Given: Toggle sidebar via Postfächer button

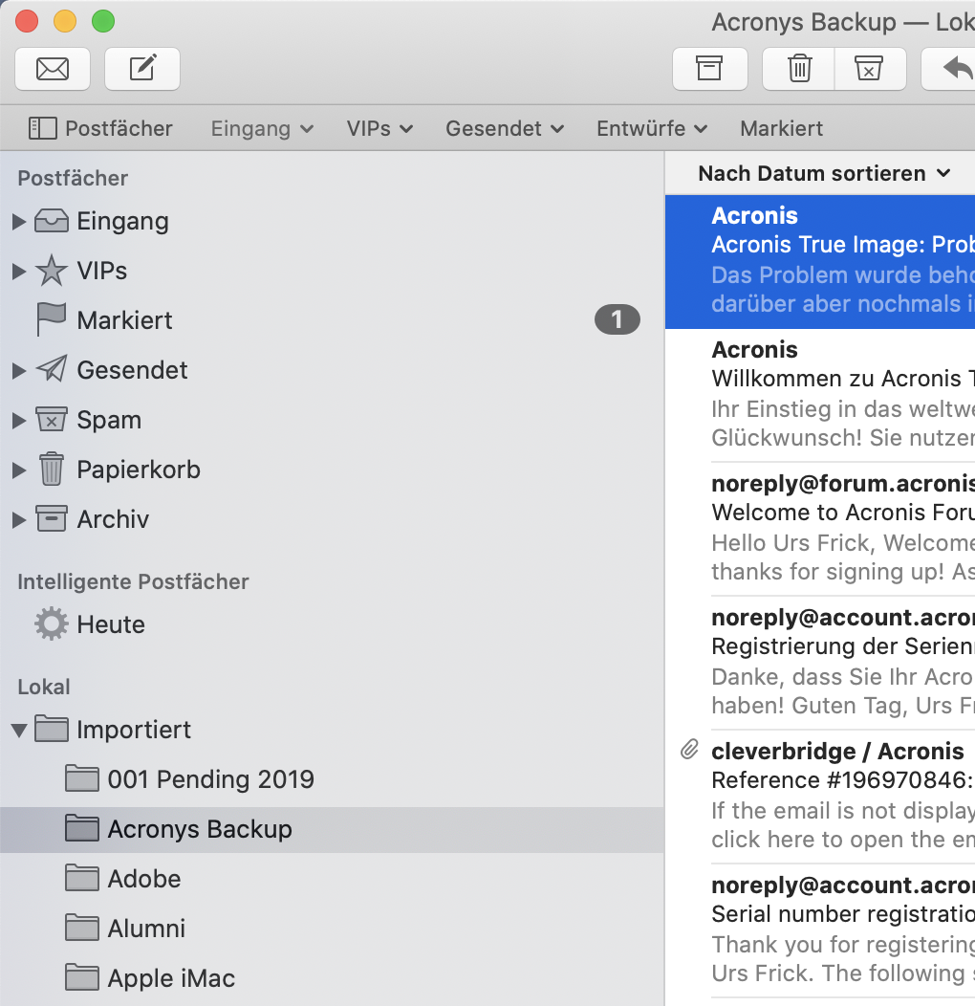Looking at the screenshot, I should (x=100, y=128).
